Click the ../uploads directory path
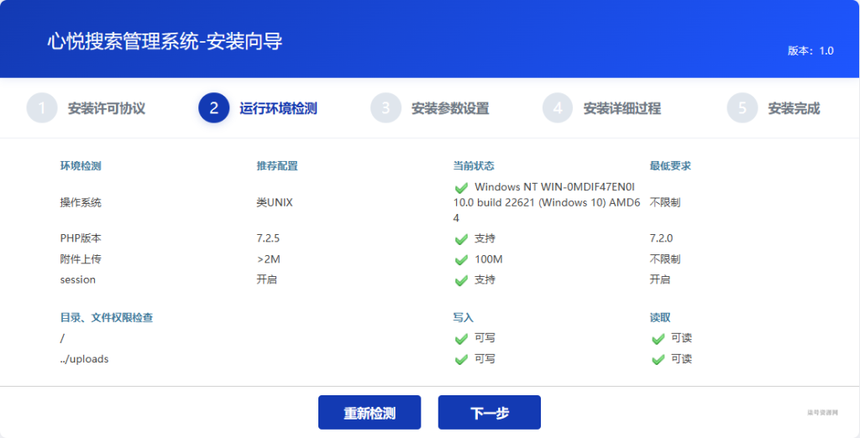This screenshot has width=860, height=438. tap(84, 359)
